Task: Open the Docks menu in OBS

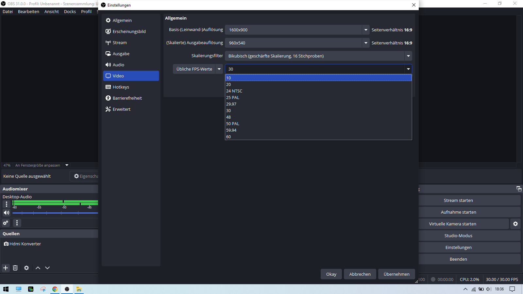Action: coord(70,11)
